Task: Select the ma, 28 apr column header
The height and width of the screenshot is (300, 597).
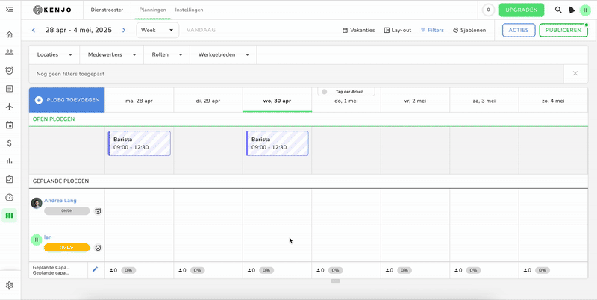Action: [x=140, y=101]
